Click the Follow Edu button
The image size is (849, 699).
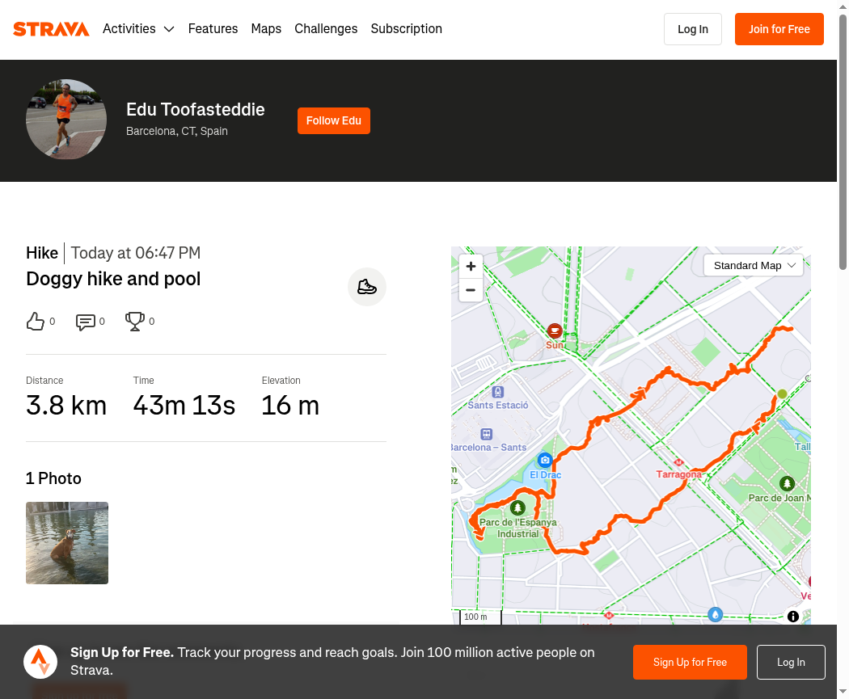[x=333, y=120]
